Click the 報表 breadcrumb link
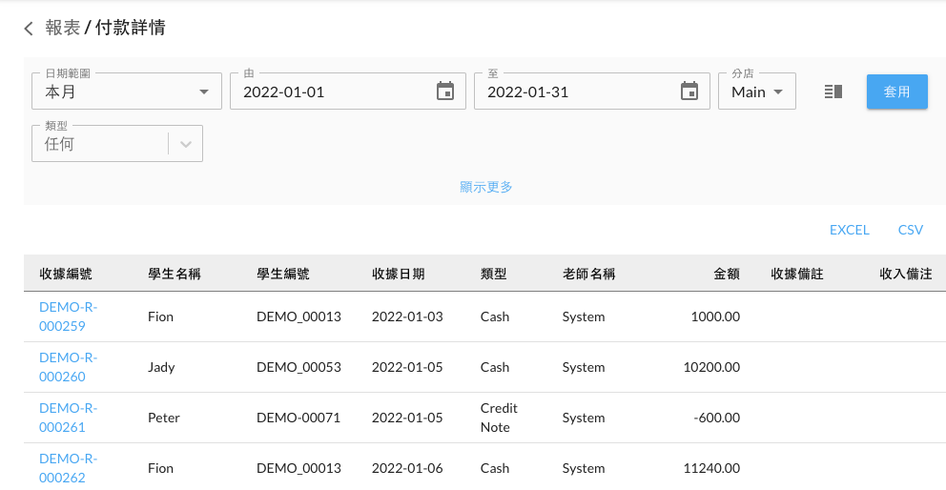The height and width of the screenshot is (490, 946). (63, 28)
